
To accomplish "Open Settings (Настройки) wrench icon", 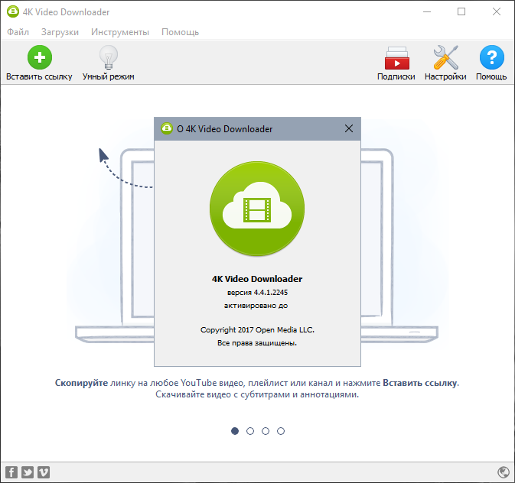I will [x=445, y=57].
